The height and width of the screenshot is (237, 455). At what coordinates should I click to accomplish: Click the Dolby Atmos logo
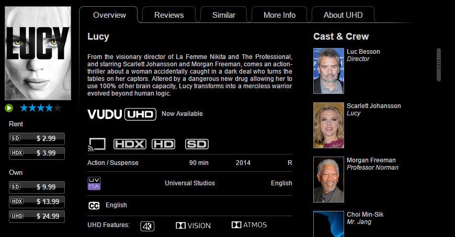coord(249,225)
